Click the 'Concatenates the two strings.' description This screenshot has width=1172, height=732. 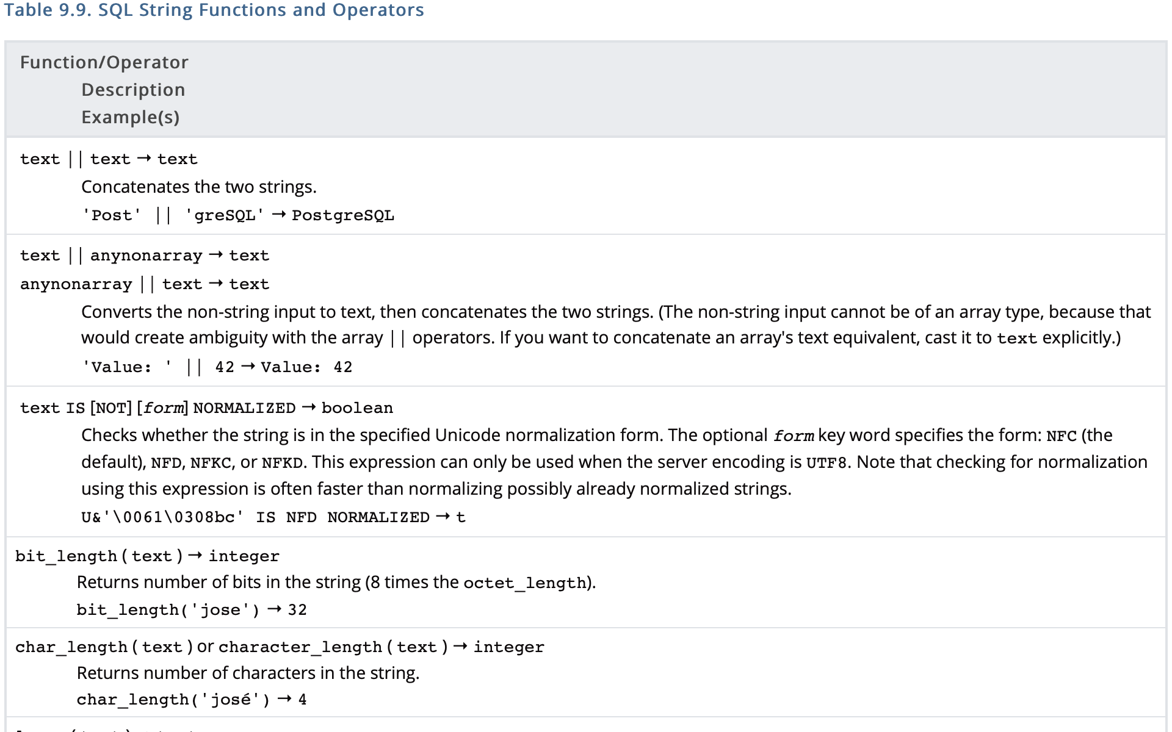(x=198, y=187)
